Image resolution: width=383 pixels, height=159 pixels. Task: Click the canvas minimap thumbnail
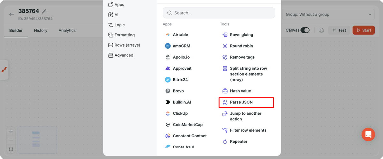[x=37, y=140]
